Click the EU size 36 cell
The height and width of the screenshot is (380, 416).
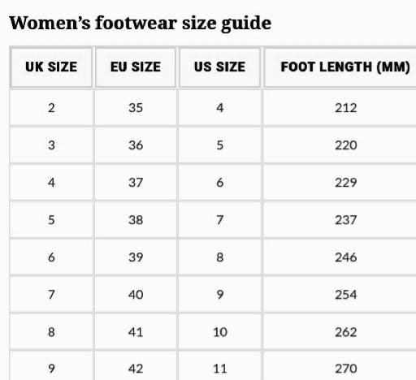click(136, 145)
